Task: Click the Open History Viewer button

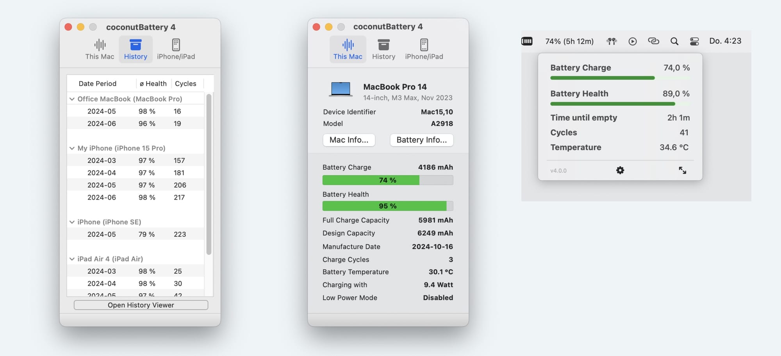Action: 141,305
